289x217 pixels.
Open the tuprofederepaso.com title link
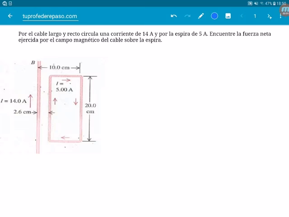coord(50,16)
